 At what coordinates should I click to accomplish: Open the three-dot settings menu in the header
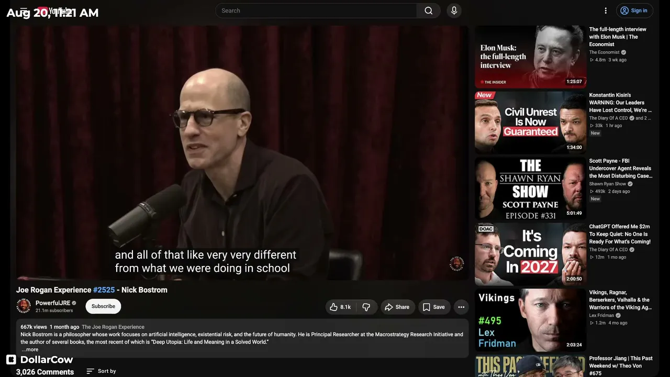click(x=606, y=10)
